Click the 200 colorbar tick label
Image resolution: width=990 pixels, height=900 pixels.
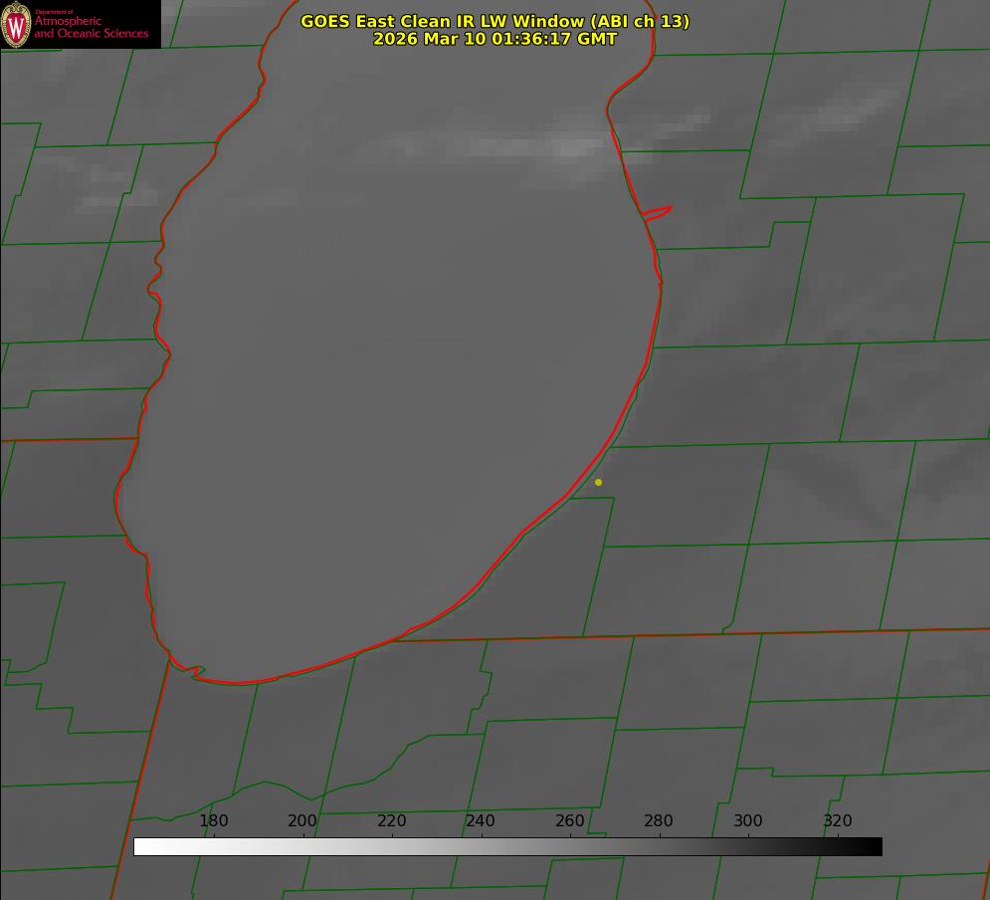coord(302,821)
